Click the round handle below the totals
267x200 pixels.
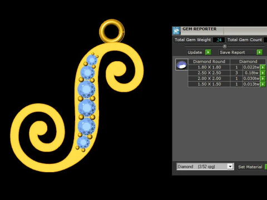(x=225, y=46)
